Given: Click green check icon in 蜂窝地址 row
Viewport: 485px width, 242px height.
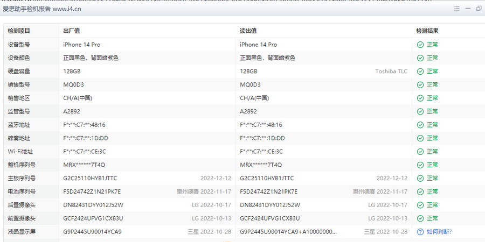Looking at the screenshot, I should [x=420, y=138].
